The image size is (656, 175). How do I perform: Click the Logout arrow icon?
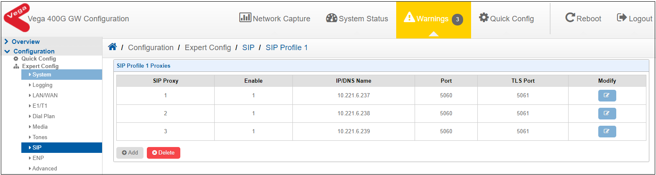(622, 18)
